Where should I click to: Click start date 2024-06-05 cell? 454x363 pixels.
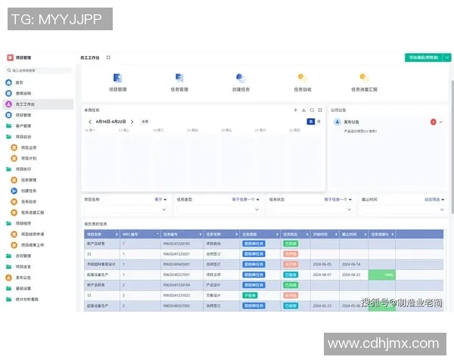322,264
